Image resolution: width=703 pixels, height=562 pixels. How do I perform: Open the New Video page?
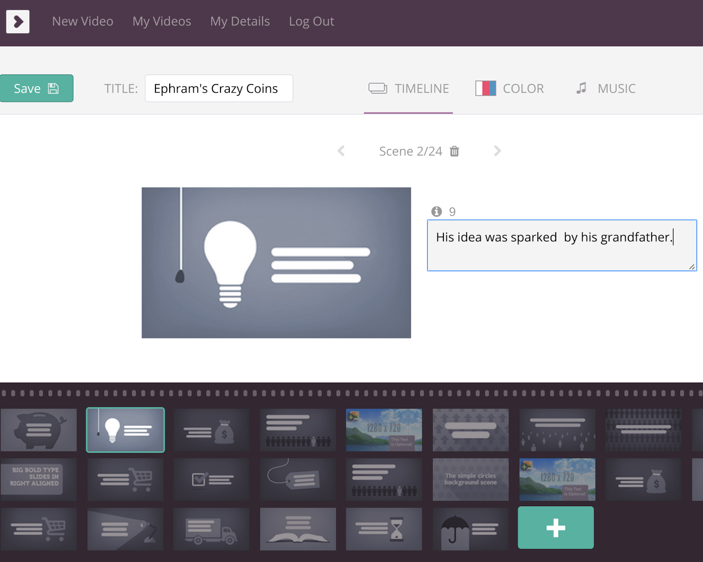coord(83,22)
